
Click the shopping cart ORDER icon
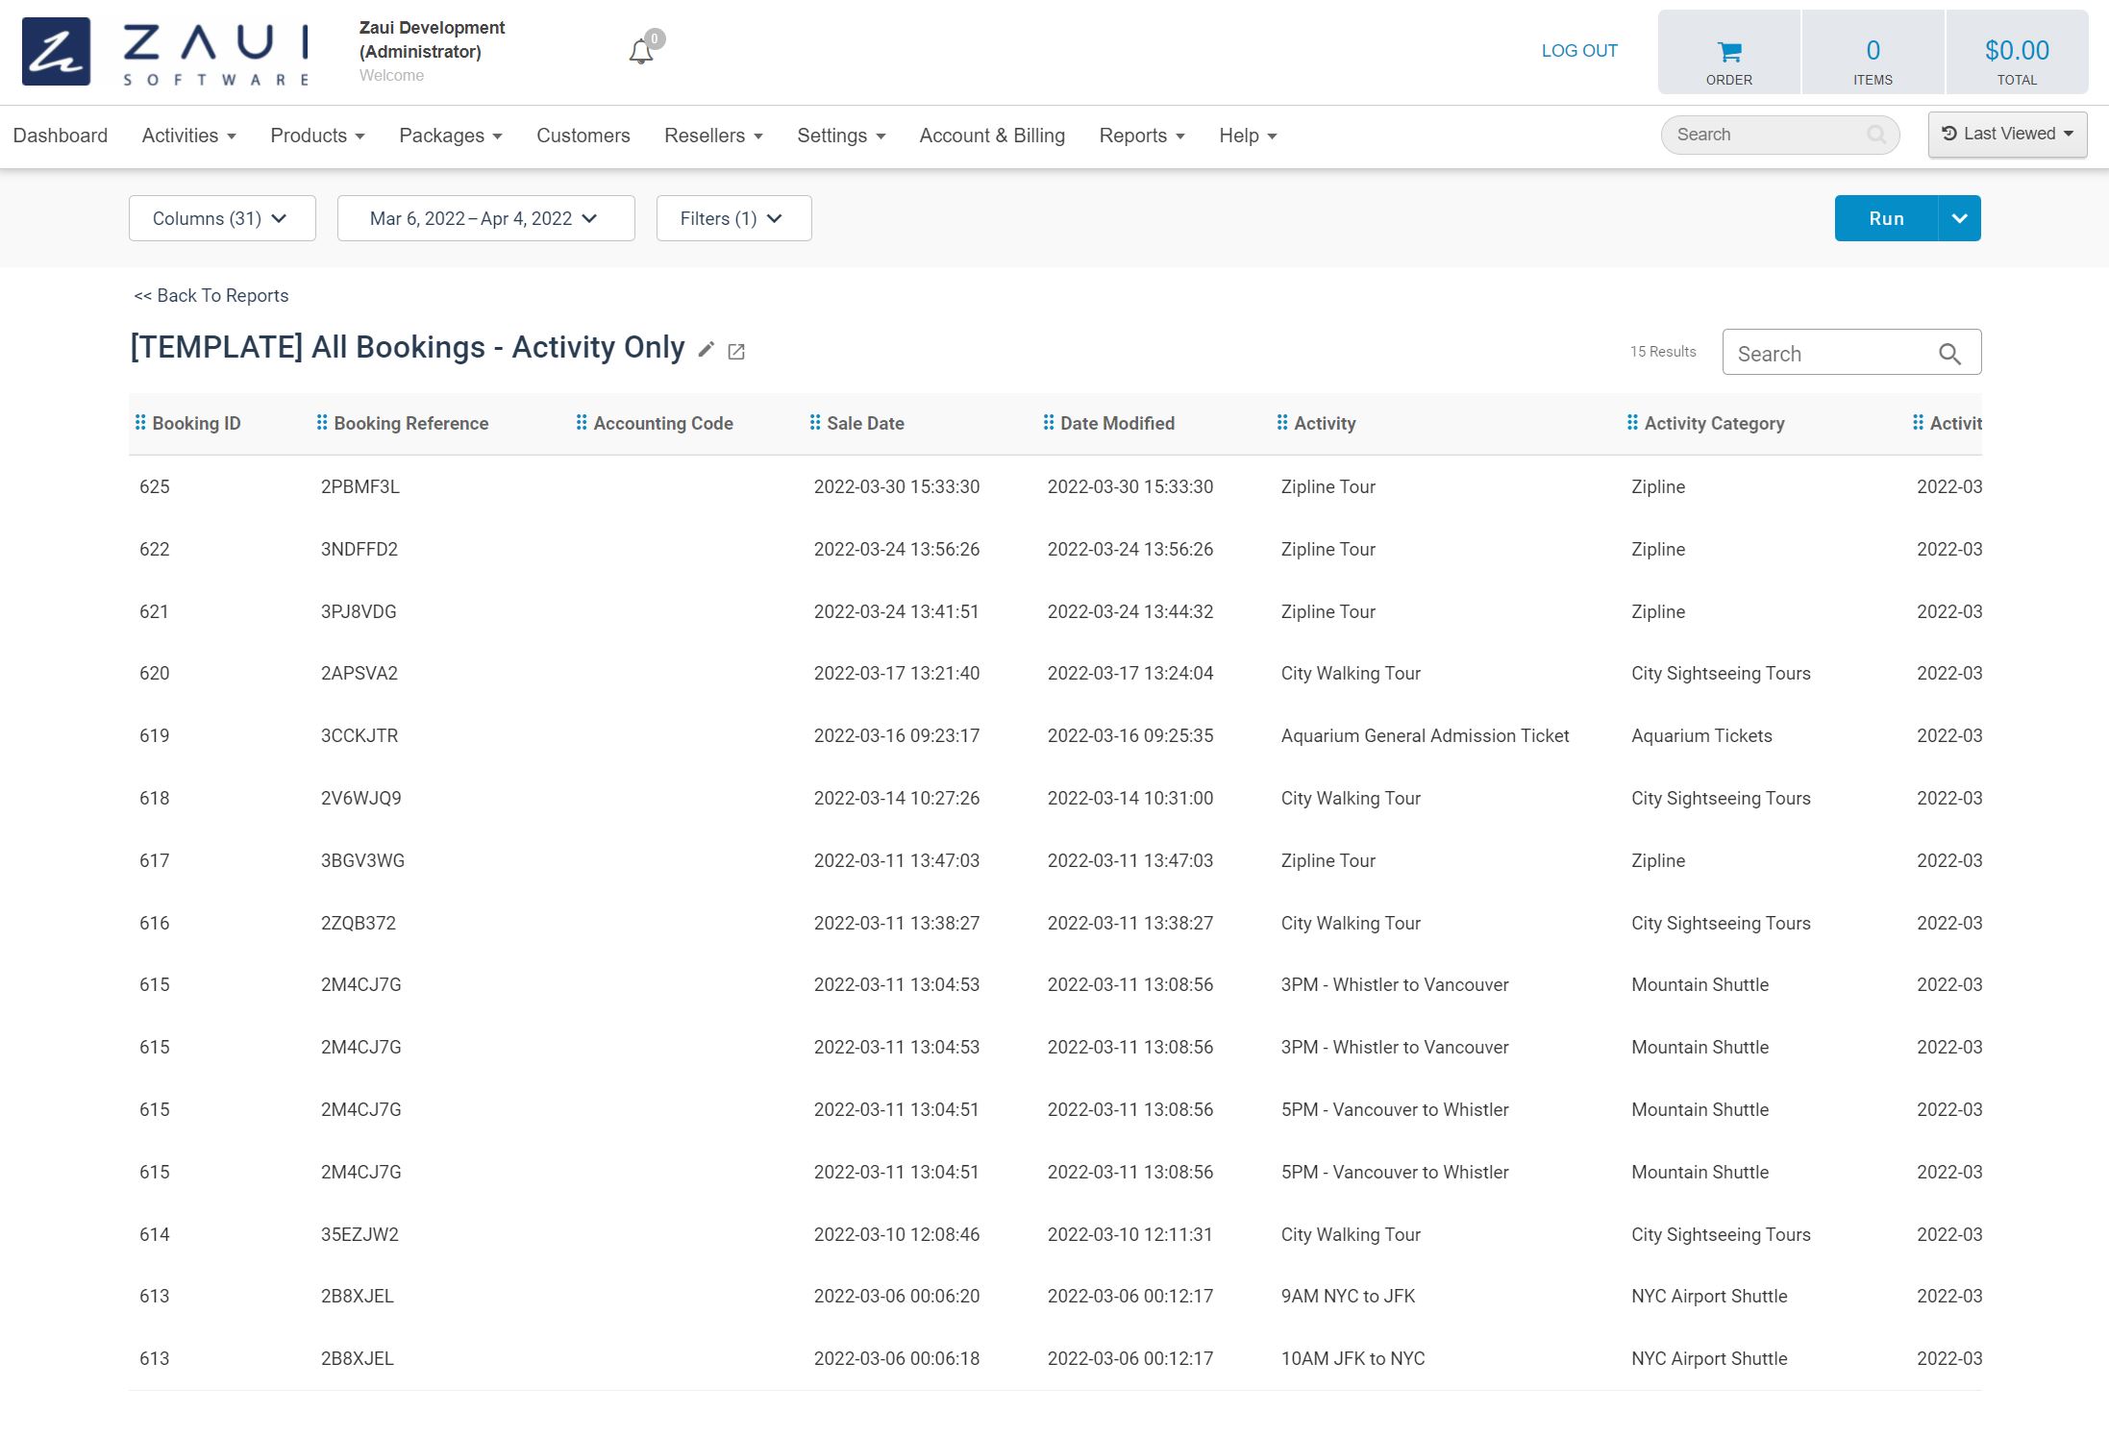(1727, 50)
